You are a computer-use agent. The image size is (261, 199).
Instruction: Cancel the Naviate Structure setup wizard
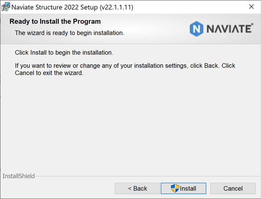tap(233, 188)
